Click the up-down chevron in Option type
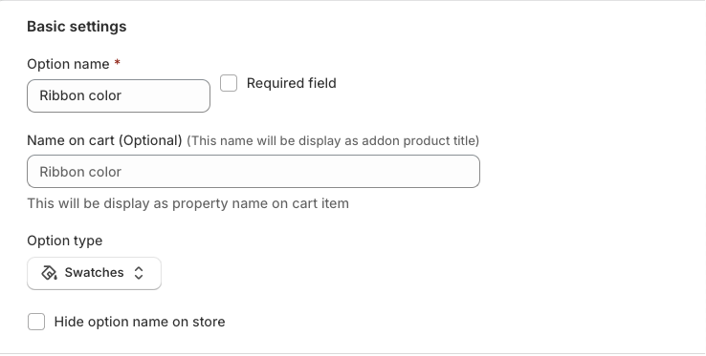Image resolution: width=706 pixels, height=356 pixels. [139, 273]
